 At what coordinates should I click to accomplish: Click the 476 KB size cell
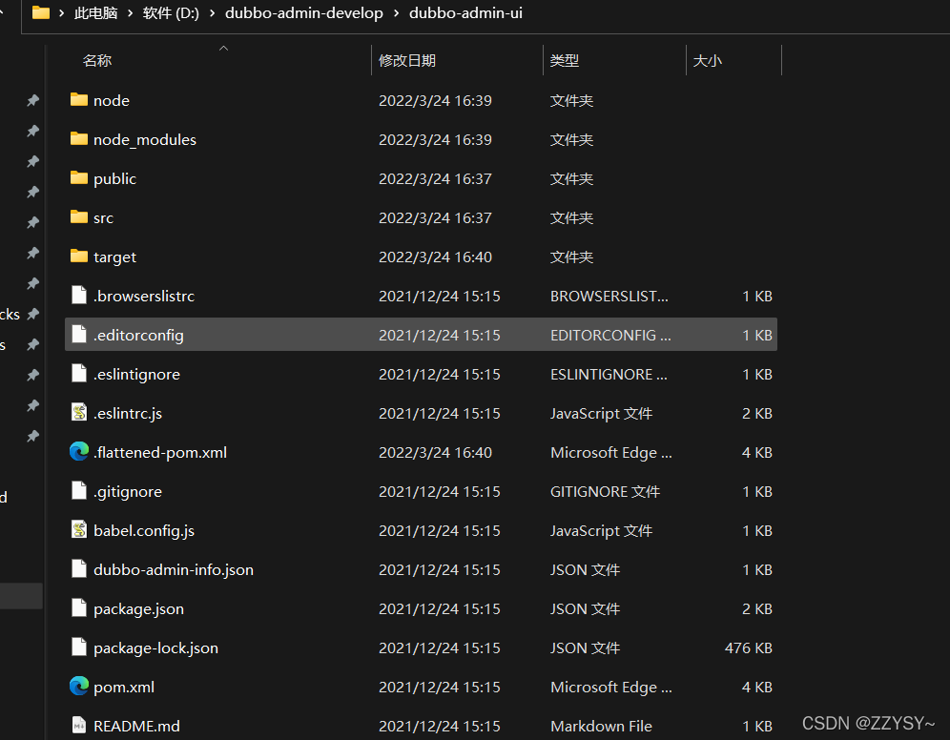748,647
